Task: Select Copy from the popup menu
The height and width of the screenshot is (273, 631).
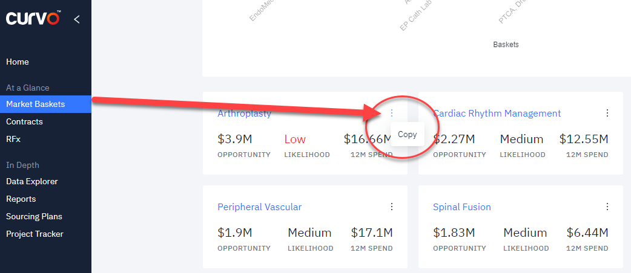Action: coord(407,135)
